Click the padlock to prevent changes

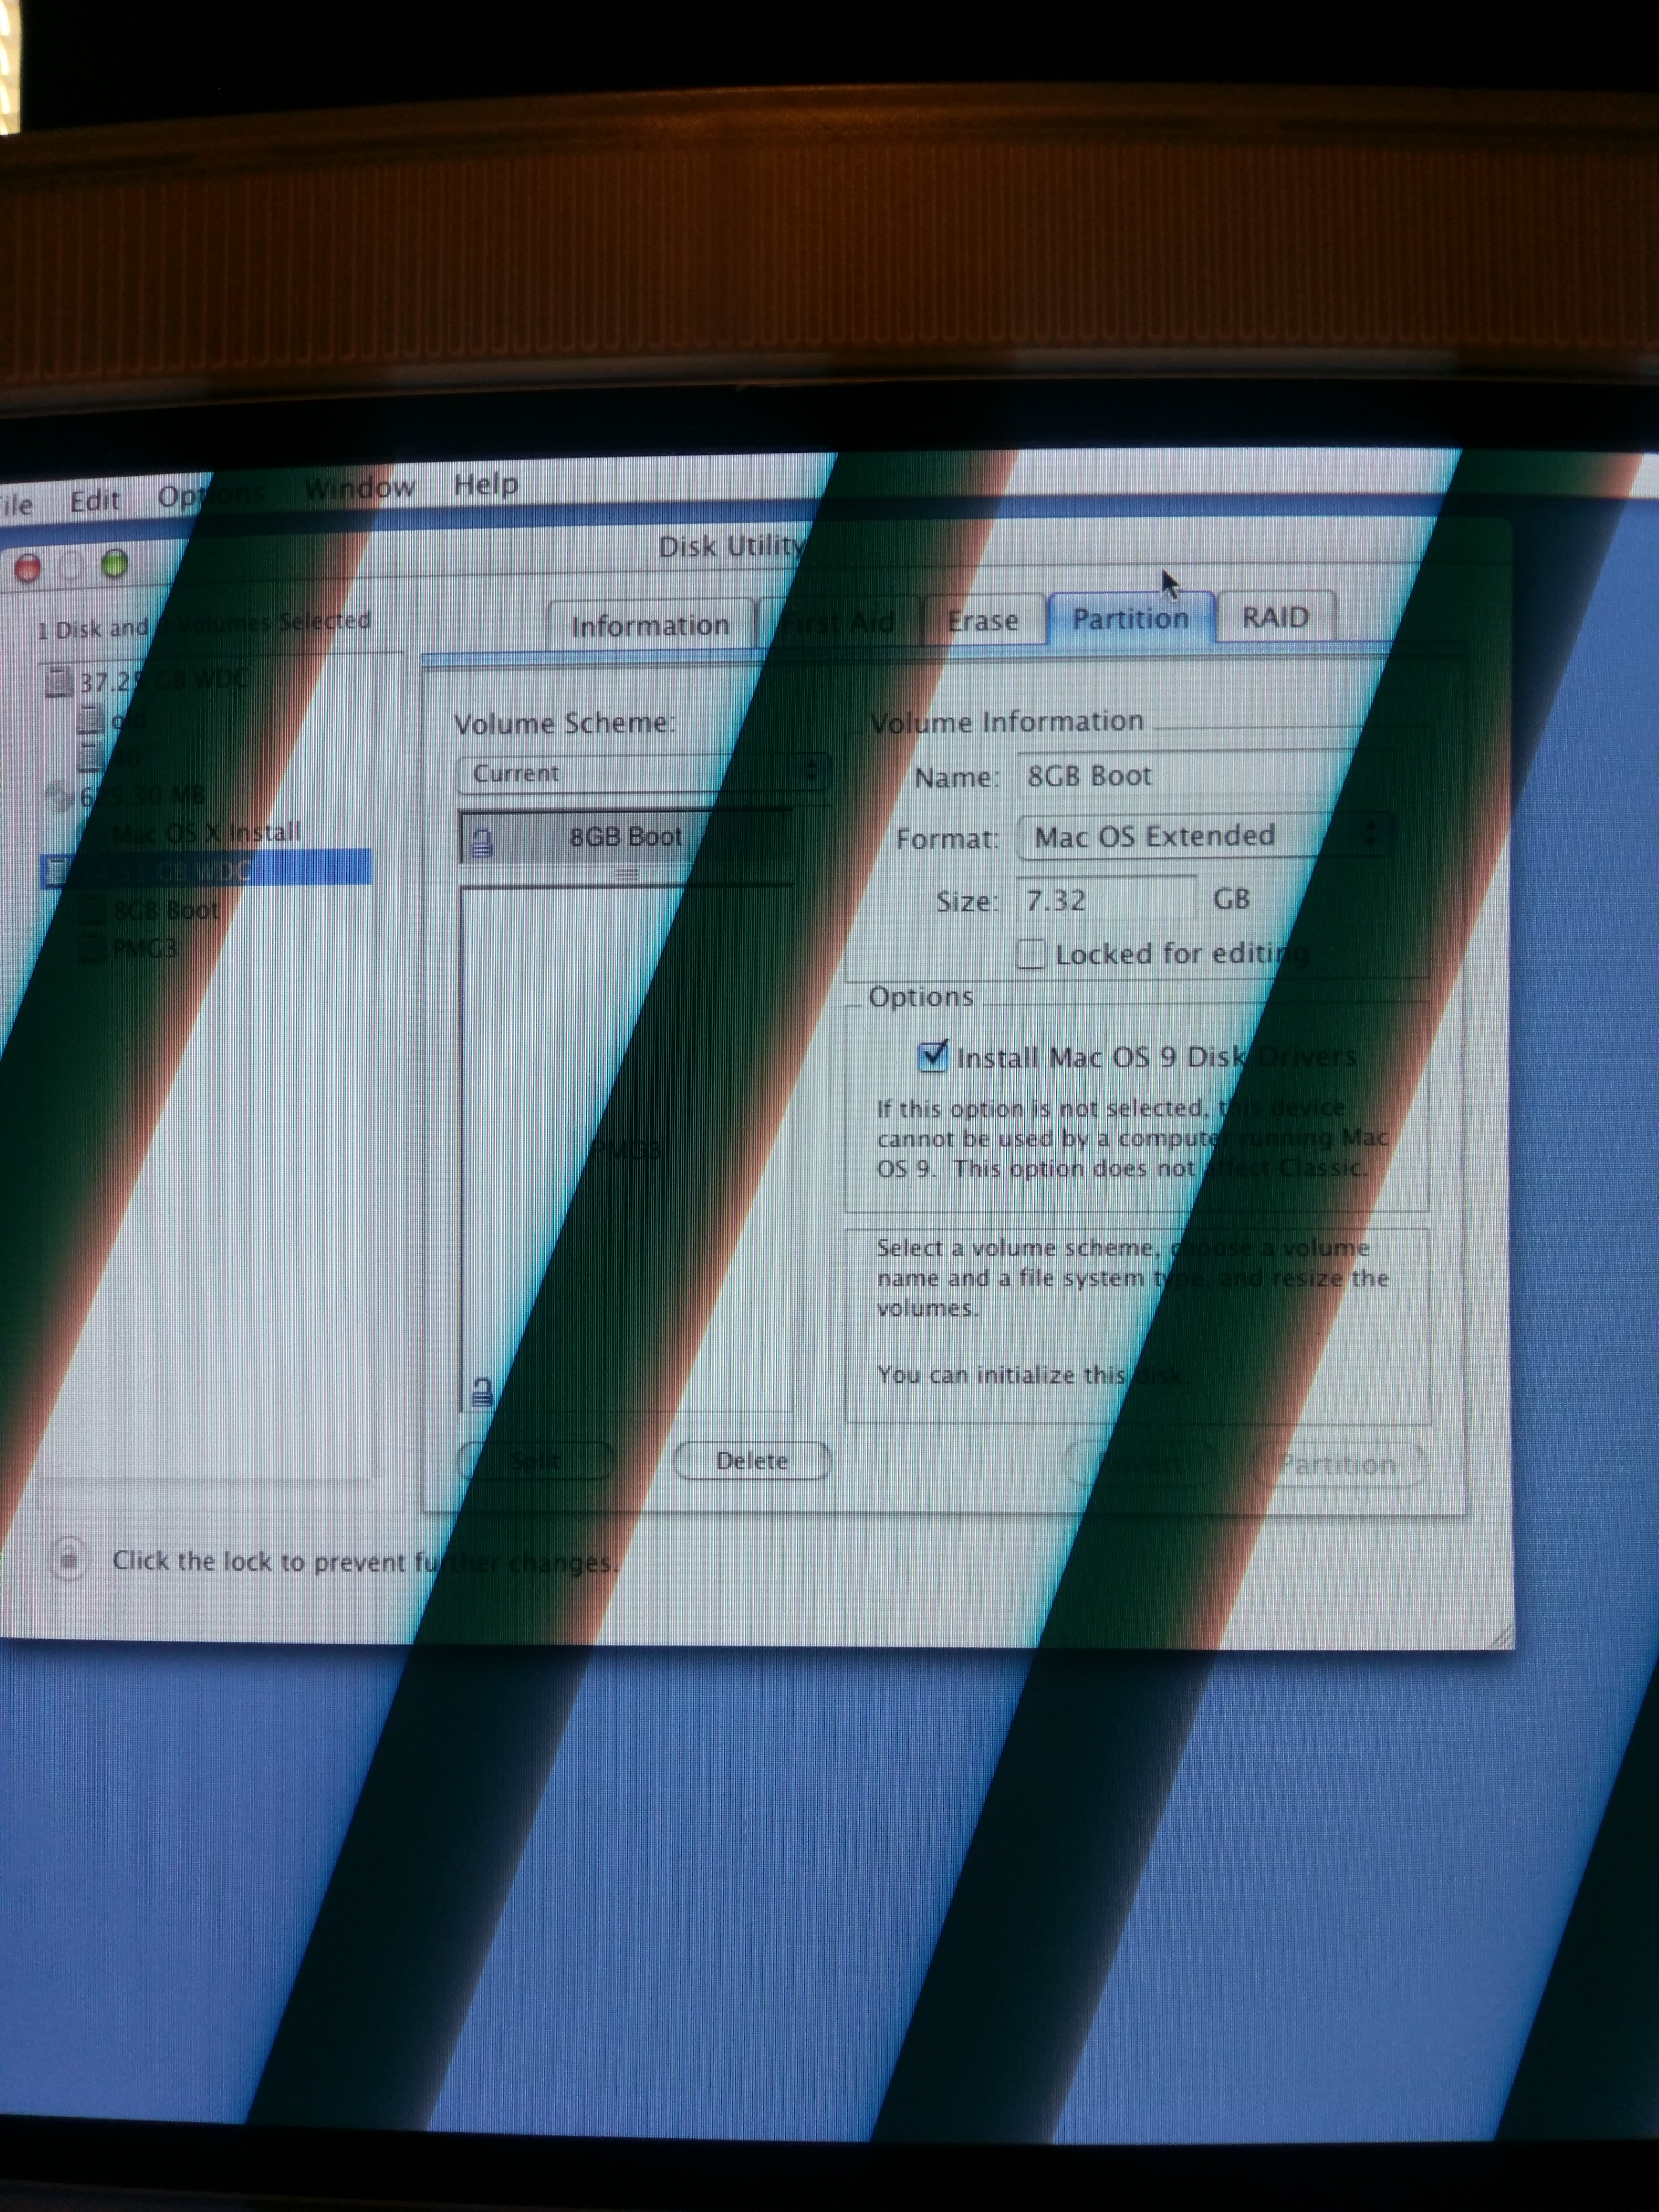tap(69, 1558)
